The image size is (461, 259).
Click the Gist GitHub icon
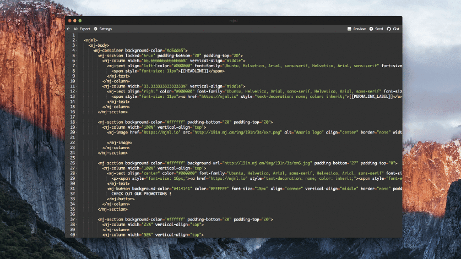click(x=389, y=29)
